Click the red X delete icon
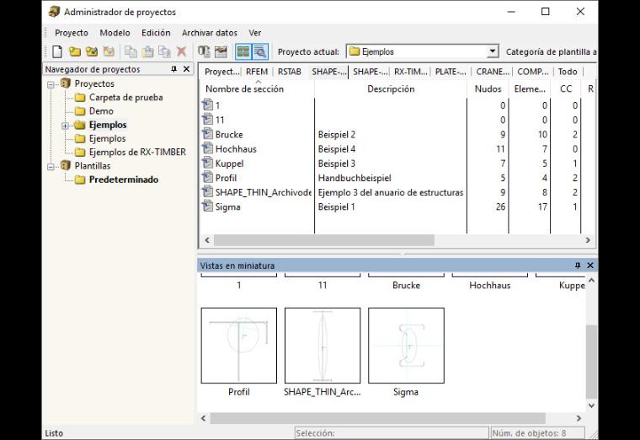This screenshot has height=440, width=640. tap(181, 52)
